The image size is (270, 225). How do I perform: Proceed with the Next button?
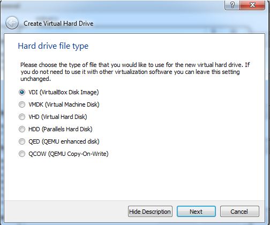(196, 212)
